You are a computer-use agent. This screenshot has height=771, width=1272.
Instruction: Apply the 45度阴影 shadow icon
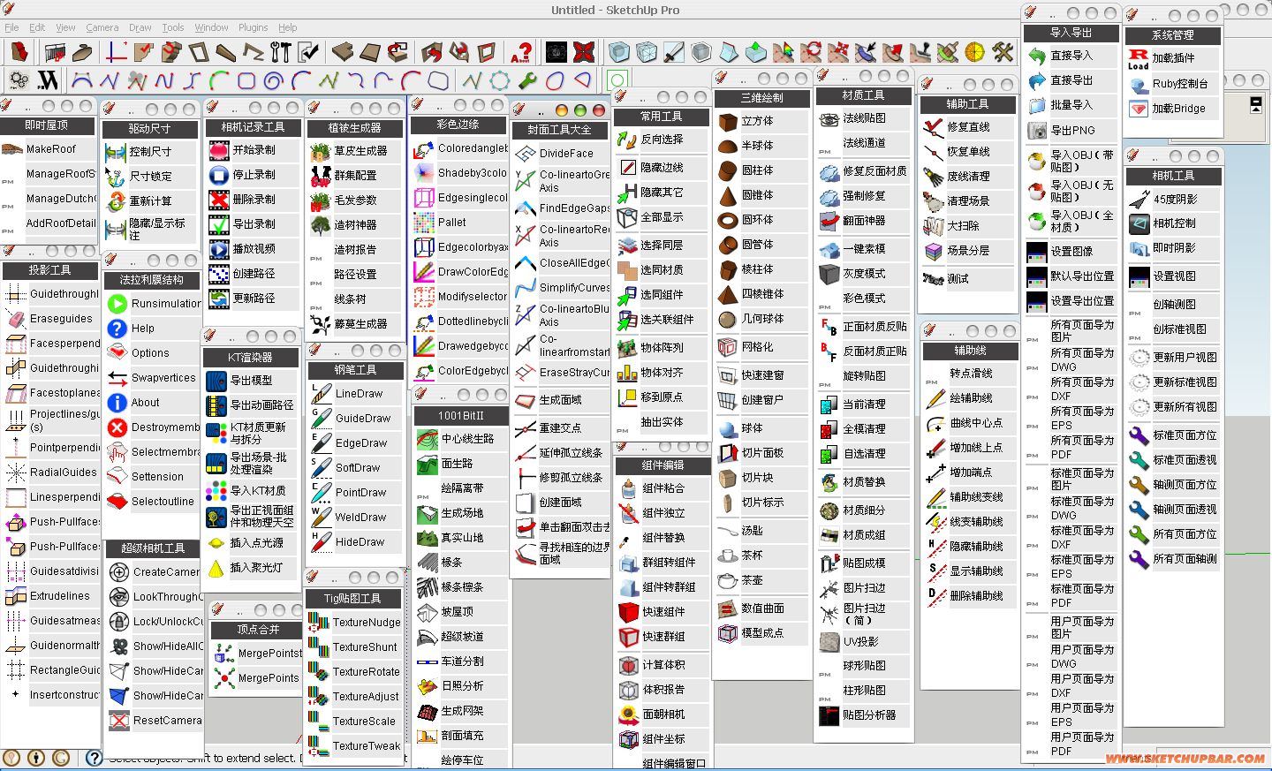coord(1139,200)
